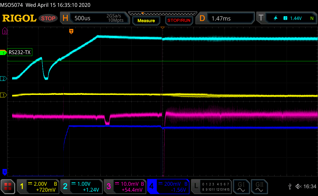Toggle channel 3 with the 10.0mV label
Viewport: 318px width, 196px height.
click(125, 186)
